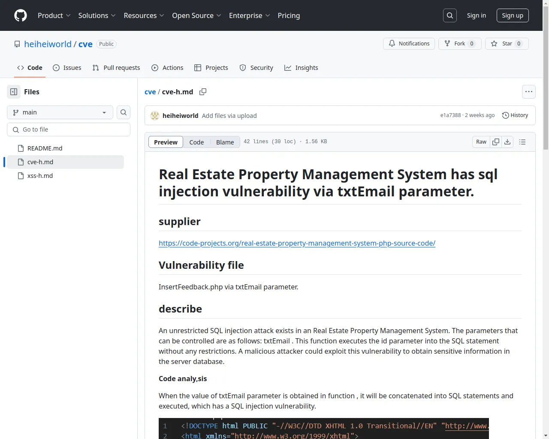Click the search magnifier in header
549x439 pixels.
click(x=450, y=15)
